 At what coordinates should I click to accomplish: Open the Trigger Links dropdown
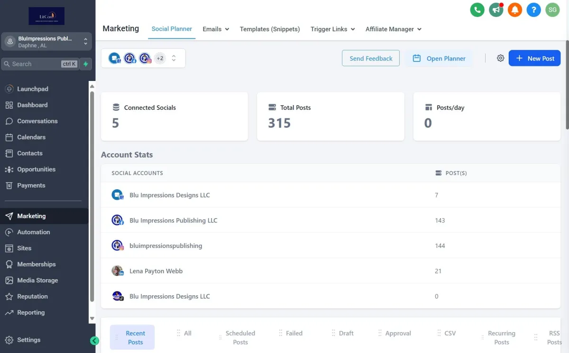click(332, 29)
